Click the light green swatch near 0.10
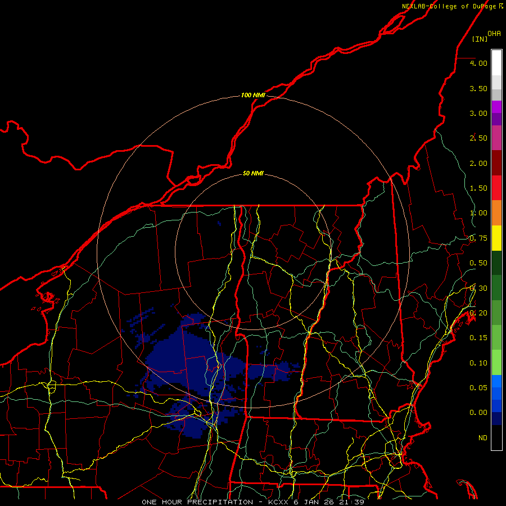This screenshot has height=506, width=506. (496, 363)
